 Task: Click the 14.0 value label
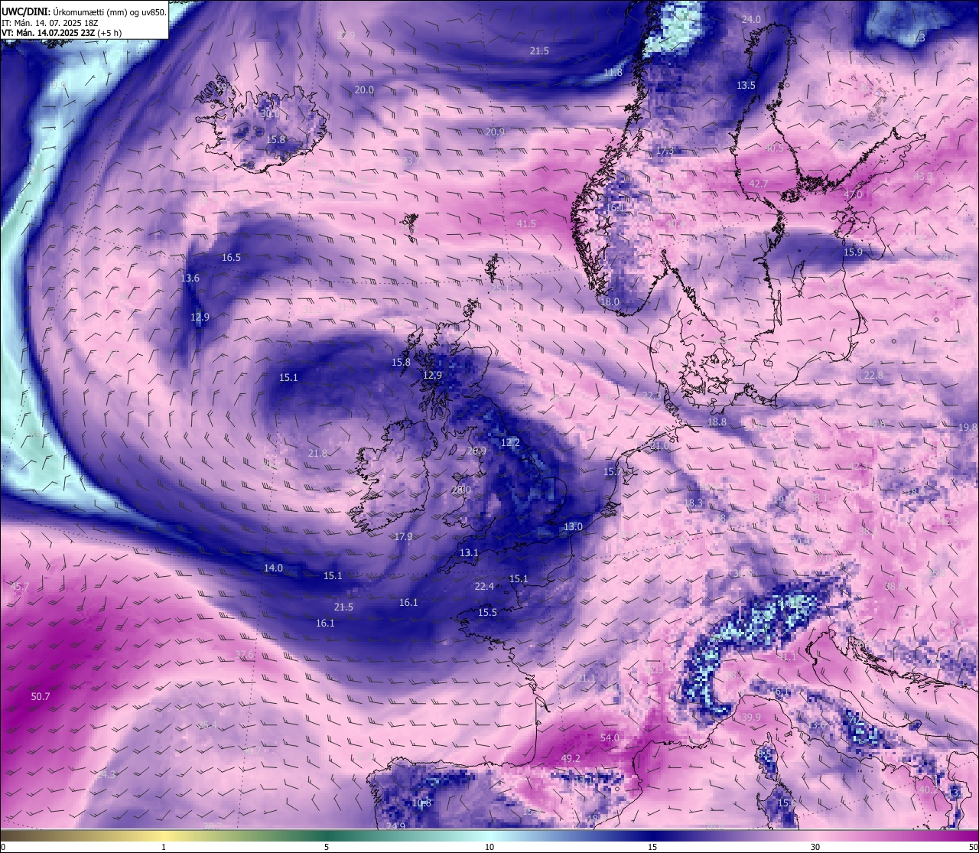pos(273,568)
